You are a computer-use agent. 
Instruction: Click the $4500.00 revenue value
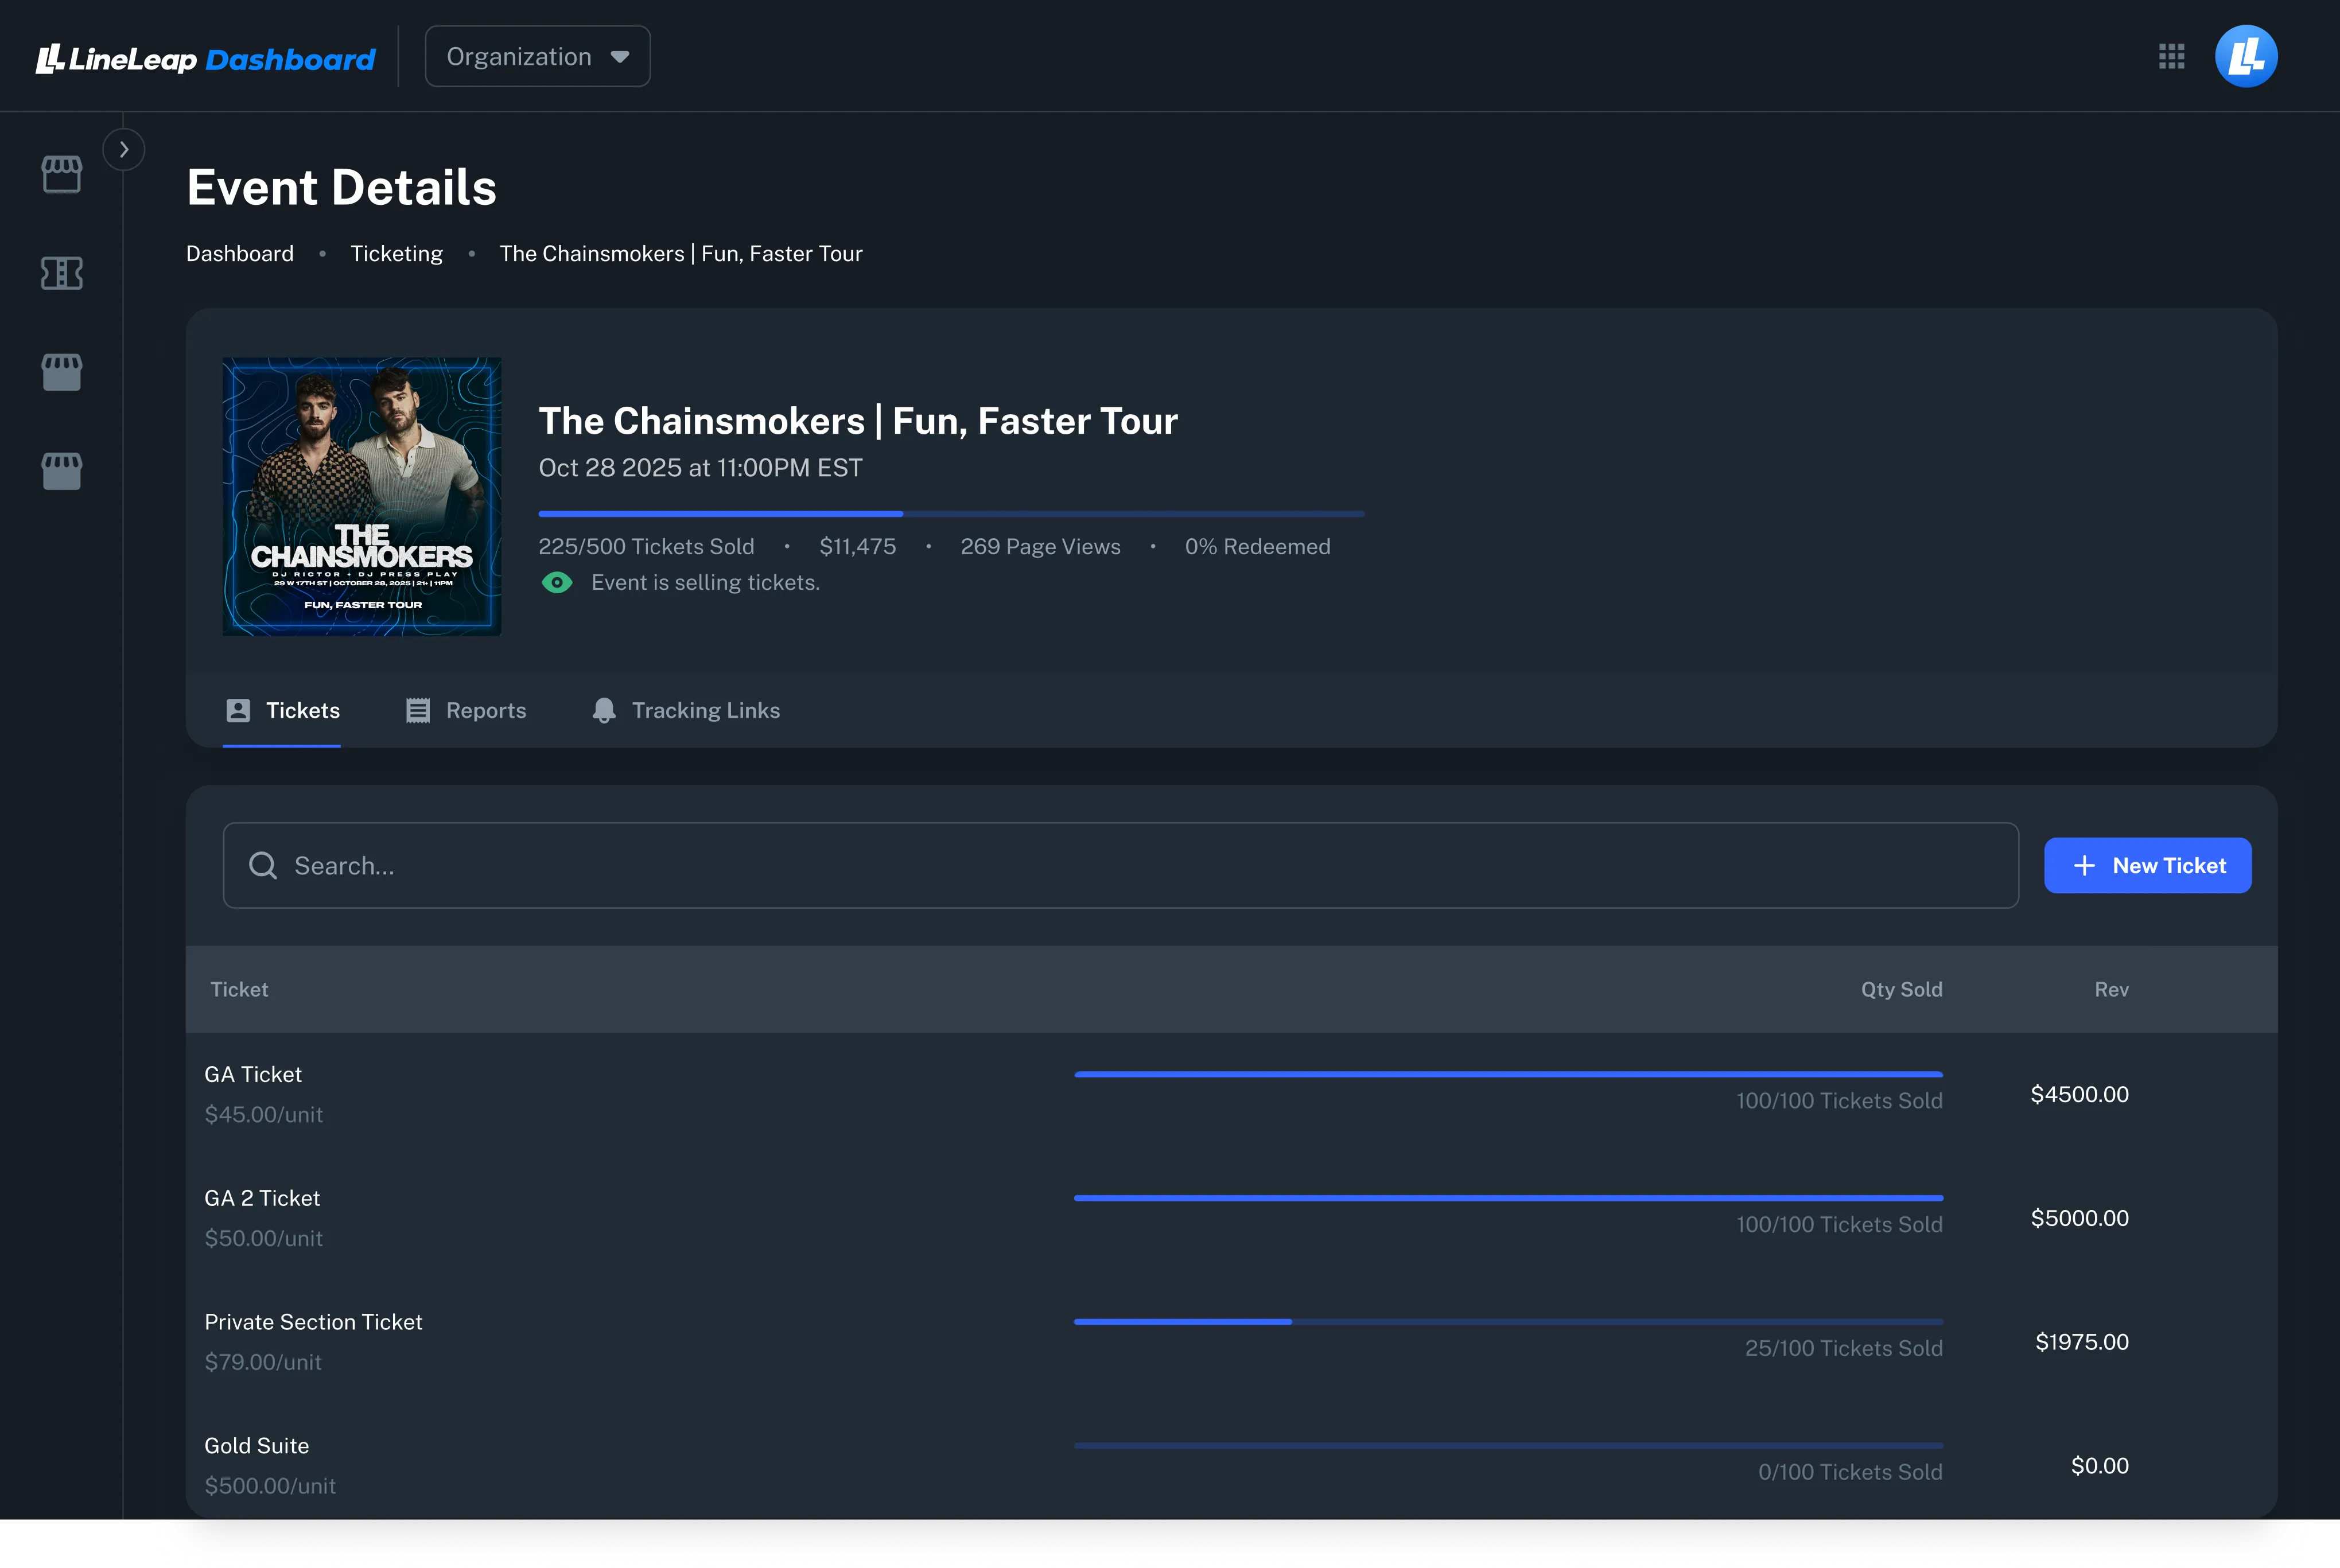click(x=2079, y=1095)
